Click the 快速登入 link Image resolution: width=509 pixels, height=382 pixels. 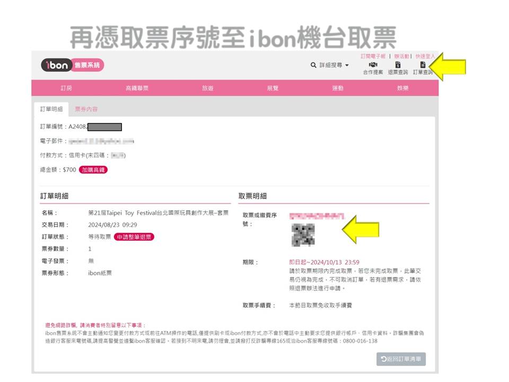coord(425,56)
